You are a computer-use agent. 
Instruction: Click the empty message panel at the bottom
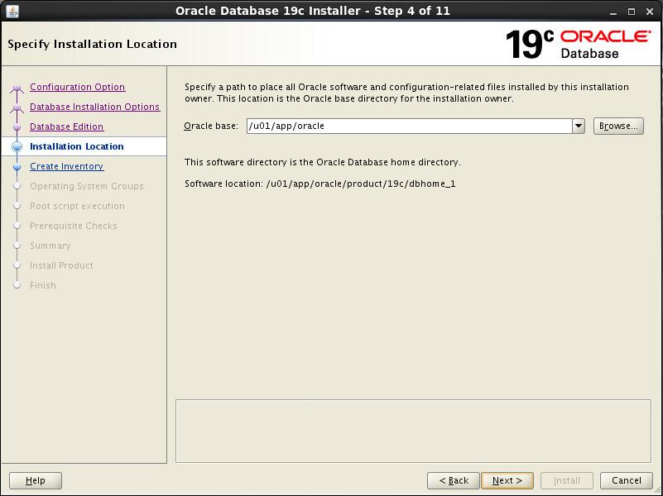click(413, 431)
